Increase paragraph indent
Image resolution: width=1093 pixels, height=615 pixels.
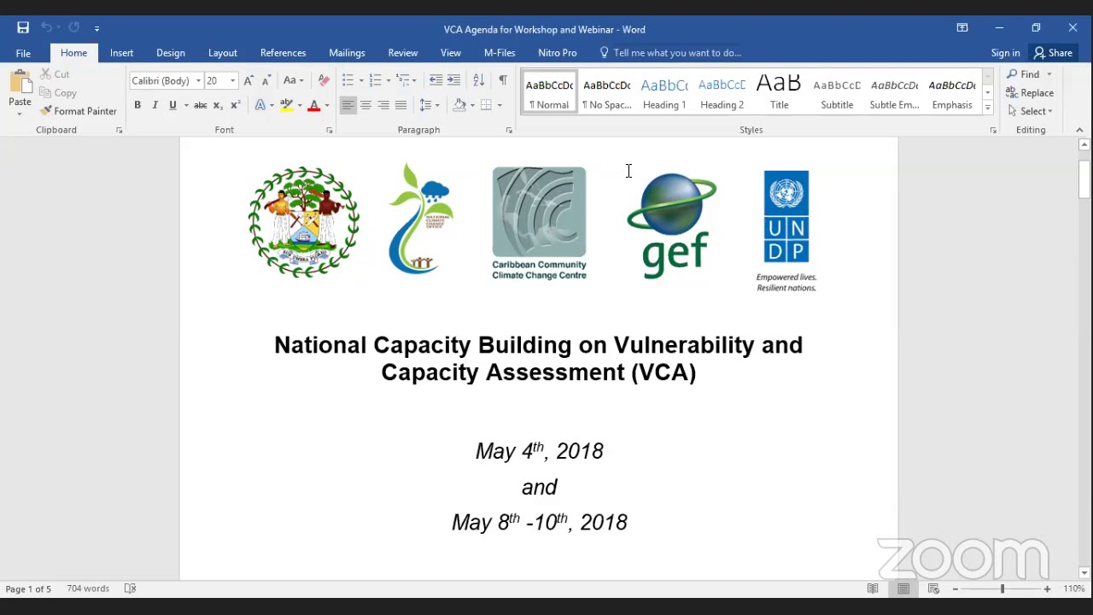pyautogui.click(x=454, y=80)
